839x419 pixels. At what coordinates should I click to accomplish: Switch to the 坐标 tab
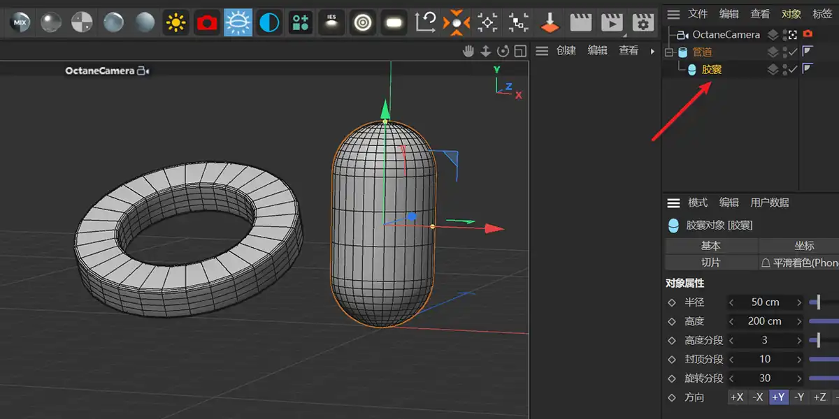click(x=804, y=246)
